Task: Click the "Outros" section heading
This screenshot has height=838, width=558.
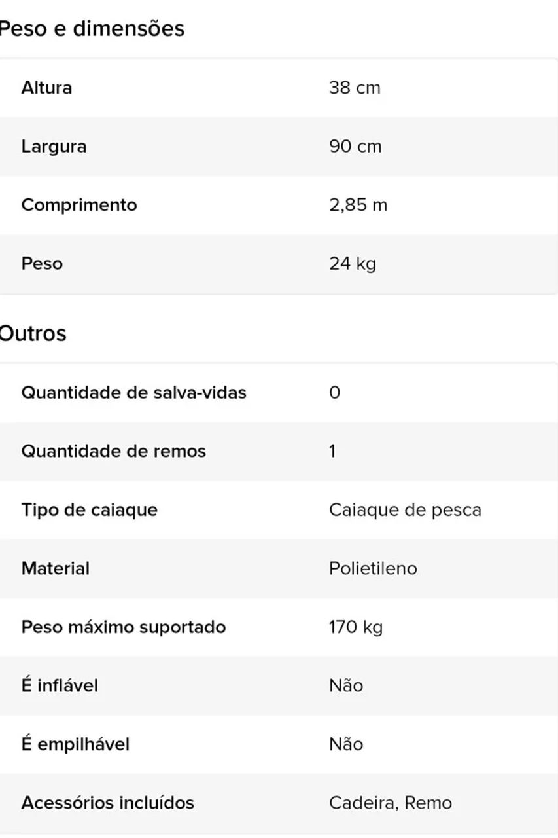Action: point(33,334)
